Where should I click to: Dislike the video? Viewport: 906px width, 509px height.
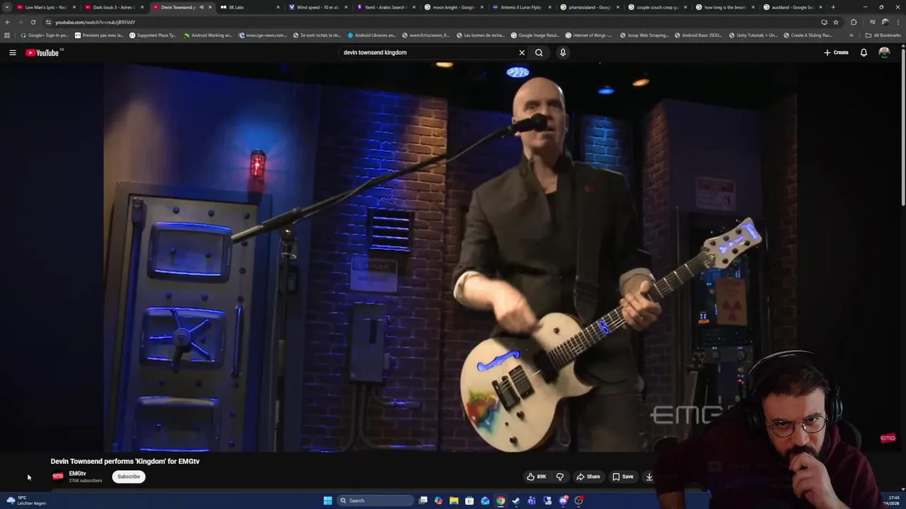[560, 476]
